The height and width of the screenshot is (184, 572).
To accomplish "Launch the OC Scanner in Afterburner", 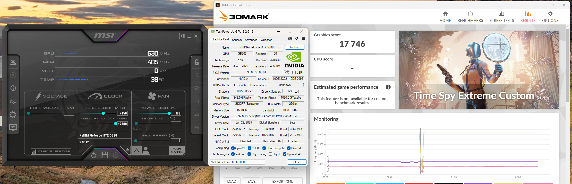I will point(13,102).
